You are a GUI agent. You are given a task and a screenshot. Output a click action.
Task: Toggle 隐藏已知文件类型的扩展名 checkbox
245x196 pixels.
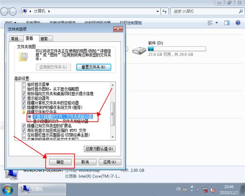[24, 126]
